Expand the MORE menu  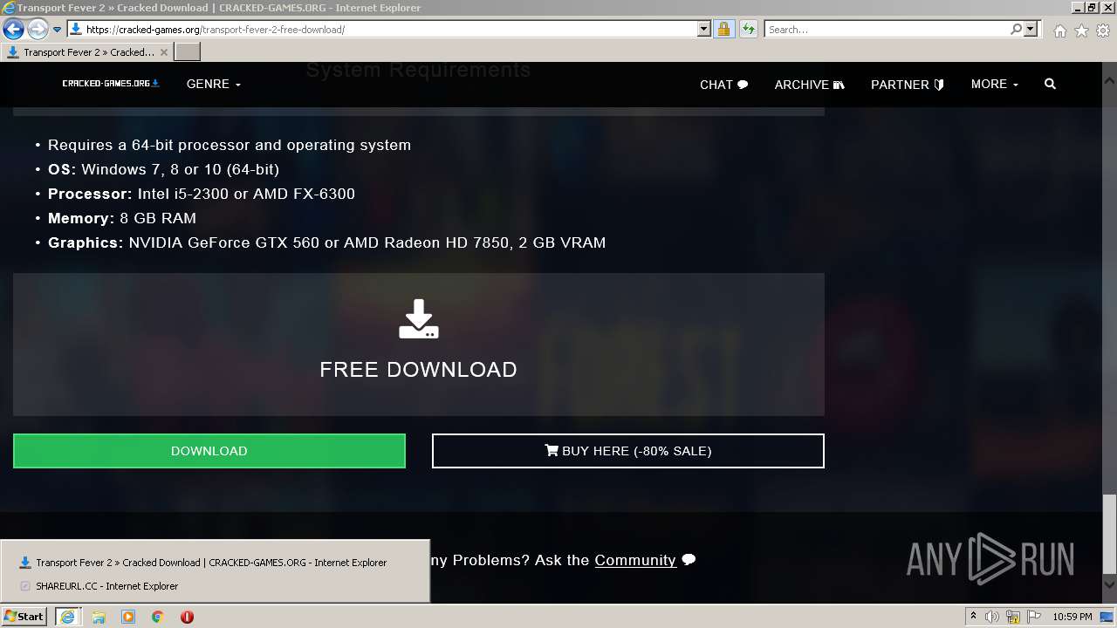coord(995,85)
